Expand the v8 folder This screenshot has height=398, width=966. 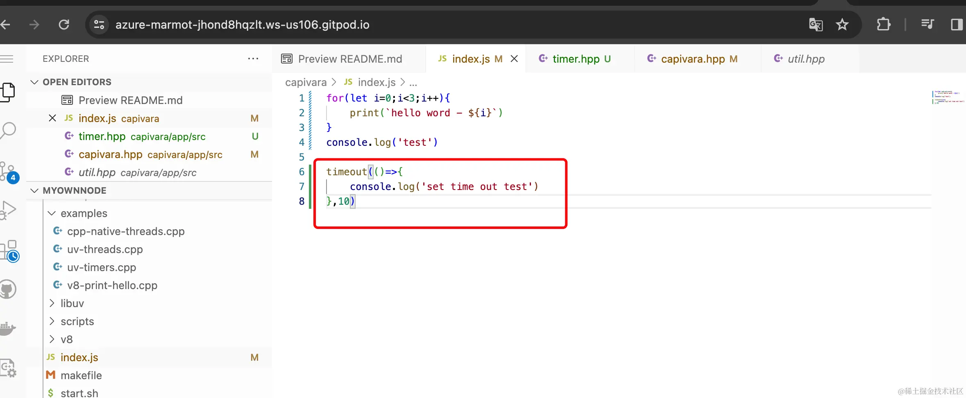pos(52,339)
